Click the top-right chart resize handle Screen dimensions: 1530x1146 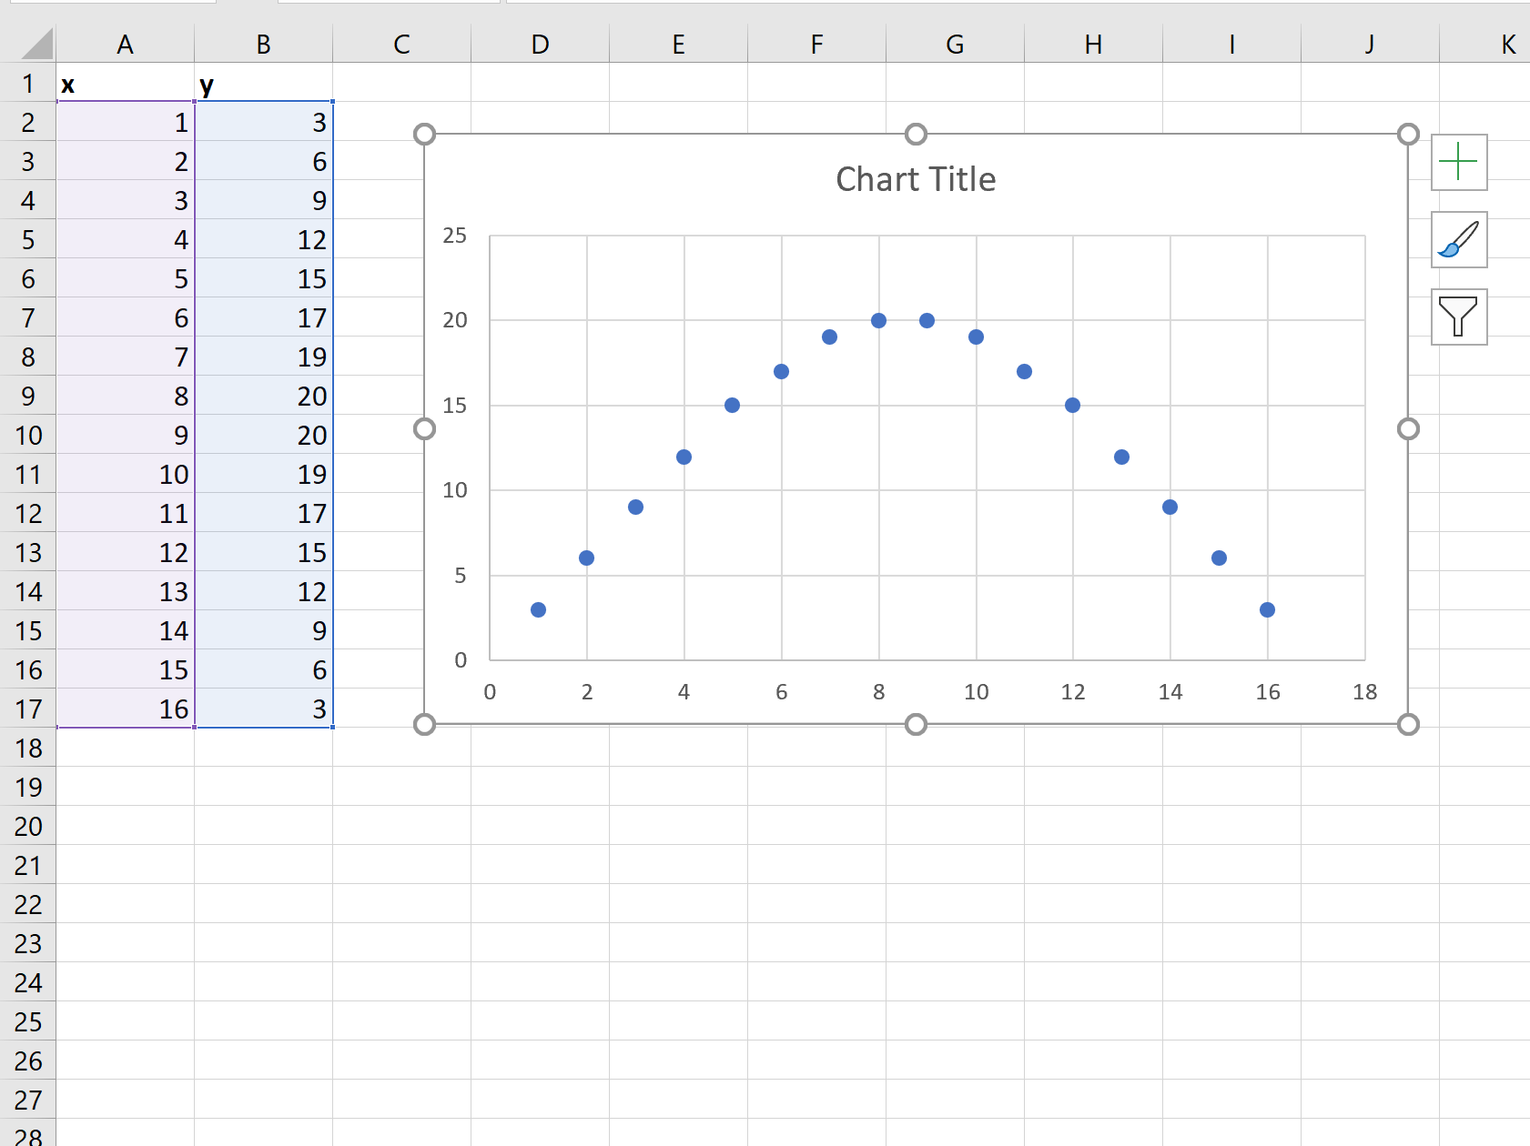click(1408, 135)
